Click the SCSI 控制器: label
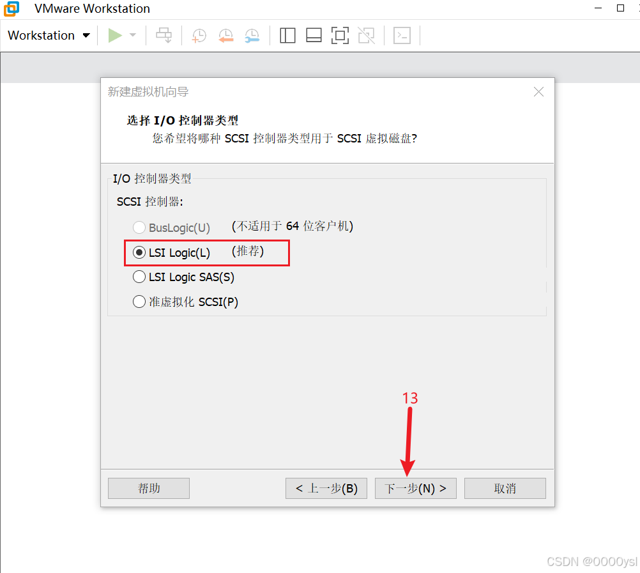 click(x=150, y=202)
